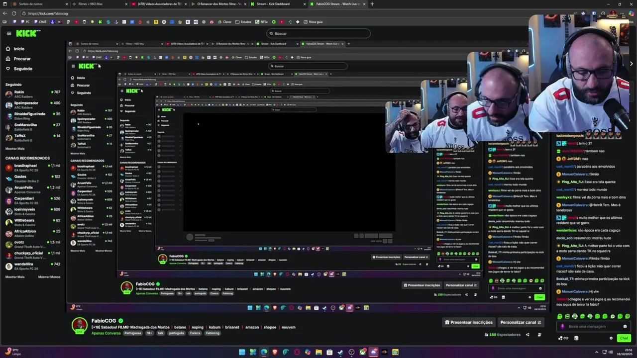Image resolution: width=637 pixels, height=358 pixels.
Task: Open followed channel lipeimperador in main sidebar
Action: tap(33, 105)
